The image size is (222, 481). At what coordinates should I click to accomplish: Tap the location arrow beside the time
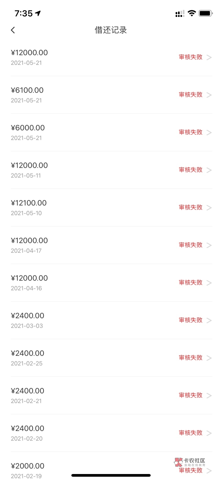[38, 13]
